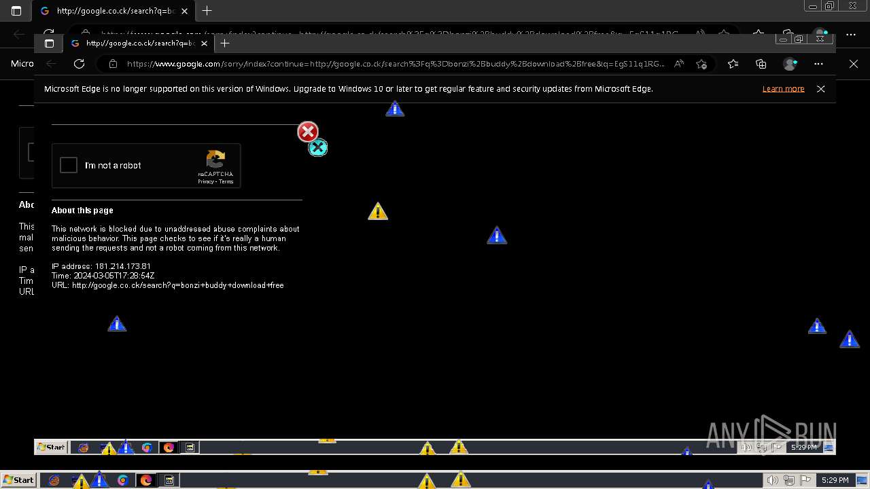Open a new tab in the front window
Viewport: 870px width, 489px height.
click(x=225, y=43)
